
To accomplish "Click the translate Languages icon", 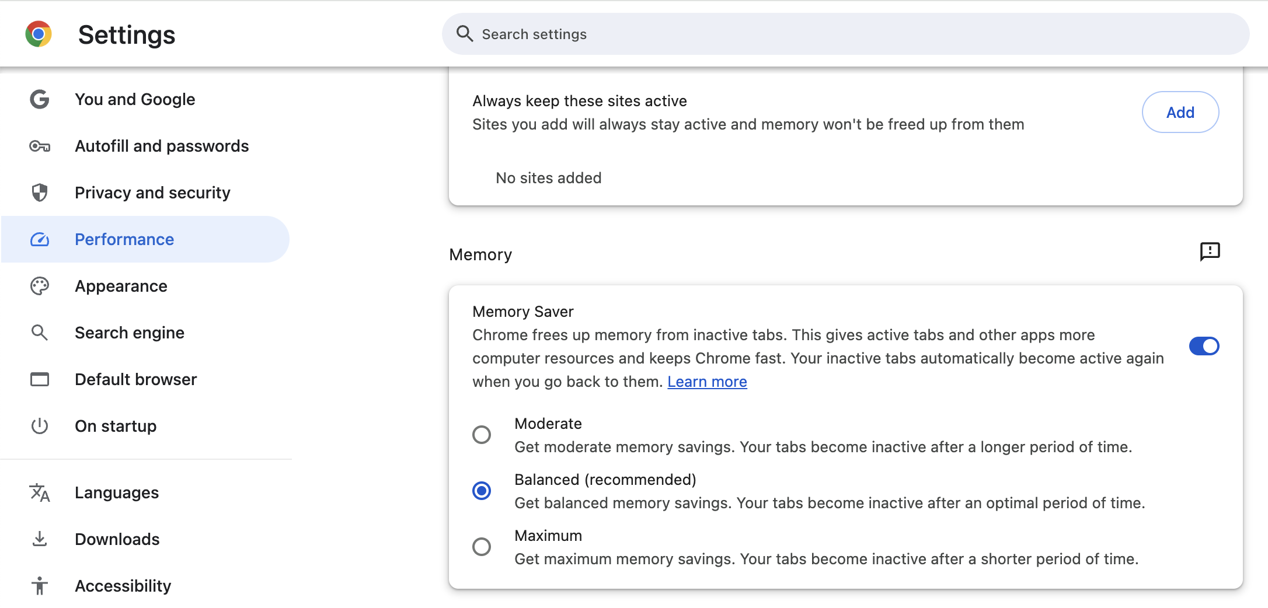I will click(x=40, y=492).
